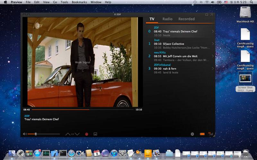Expand 3sat channel details chevron
Screen dimensions: 257x160
pos(213,44)
